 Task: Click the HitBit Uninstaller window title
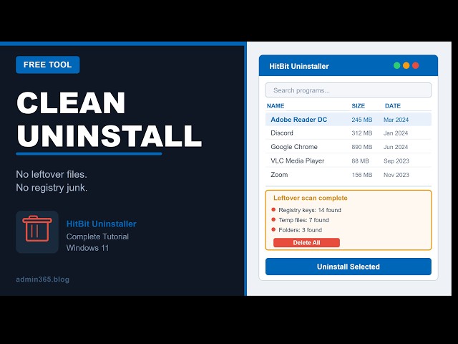(299, 66)
